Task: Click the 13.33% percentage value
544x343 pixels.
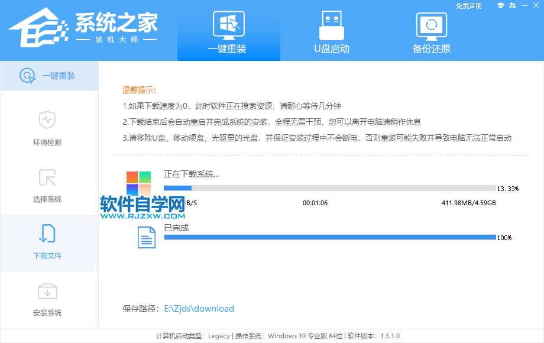Action: tap(508, 189)
